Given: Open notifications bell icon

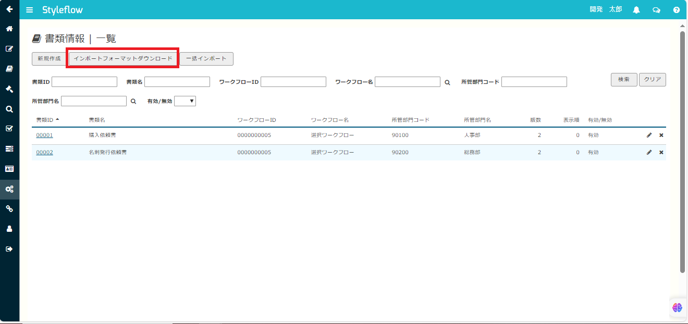Looking at the screenshot, I should [x=636, y=10].
